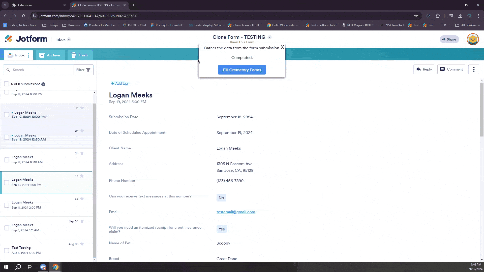This screenshot has width=484, height=272.
Task: Star the Test Testing submission
Action: 82,244
